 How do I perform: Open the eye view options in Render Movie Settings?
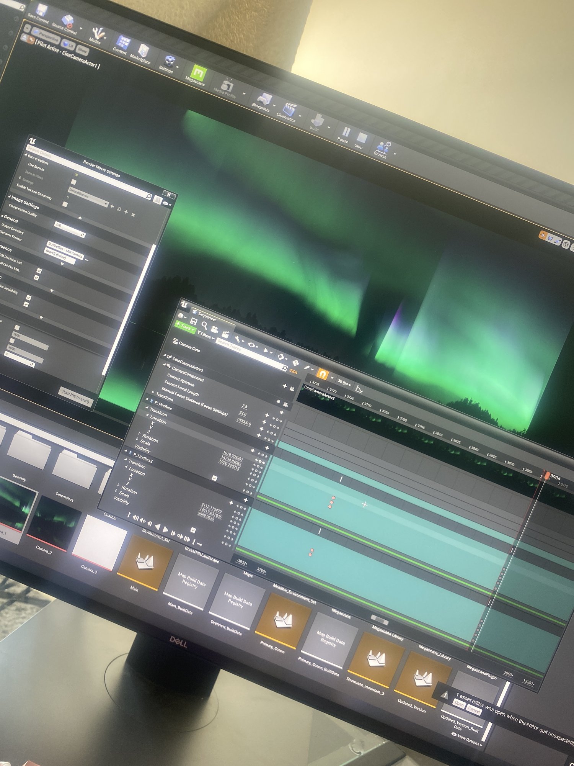coord(167,204)
